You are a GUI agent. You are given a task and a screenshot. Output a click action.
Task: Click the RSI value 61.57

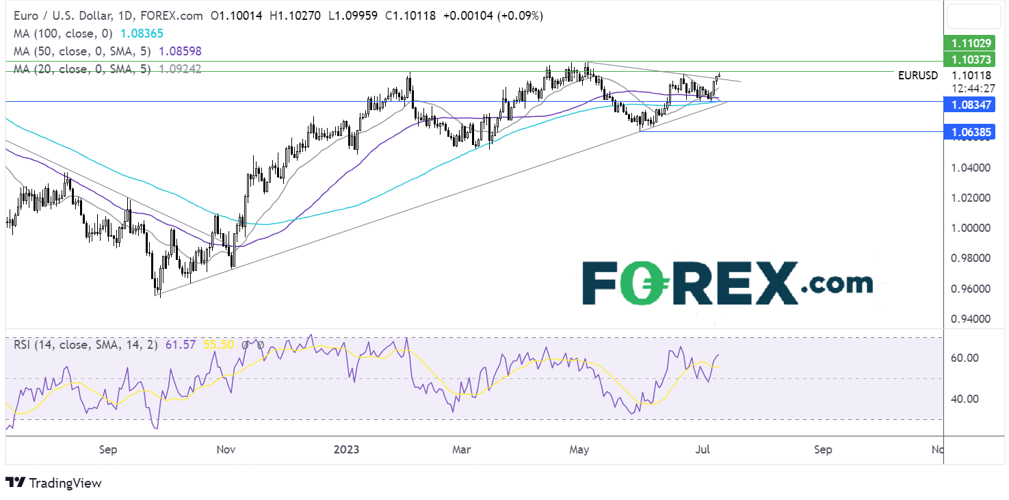pyautogui.click(x=181, y=345)
